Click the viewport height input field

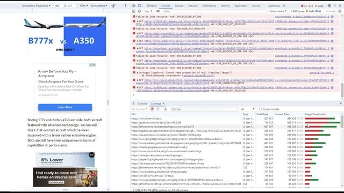pos(71,6)
